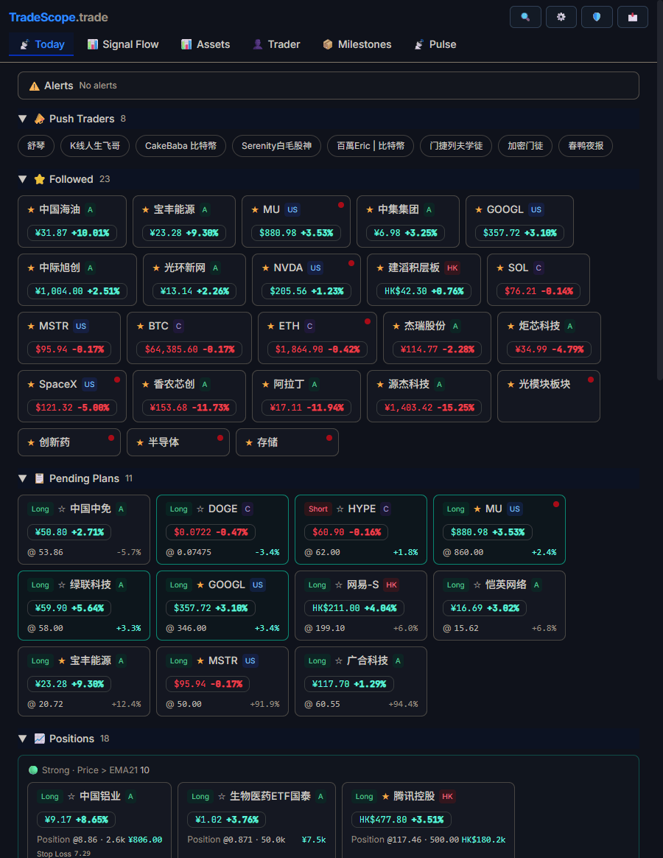This screenshot has width=663, height=858.
Task: Click the green Strong status dot
Action: [33, 770]
